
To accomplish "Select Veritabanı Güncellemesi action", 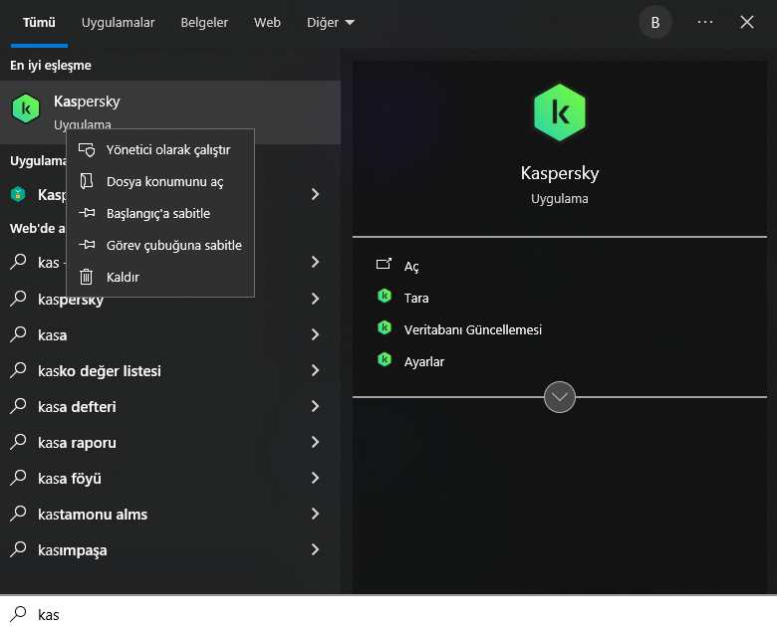I will pos(472,329).
